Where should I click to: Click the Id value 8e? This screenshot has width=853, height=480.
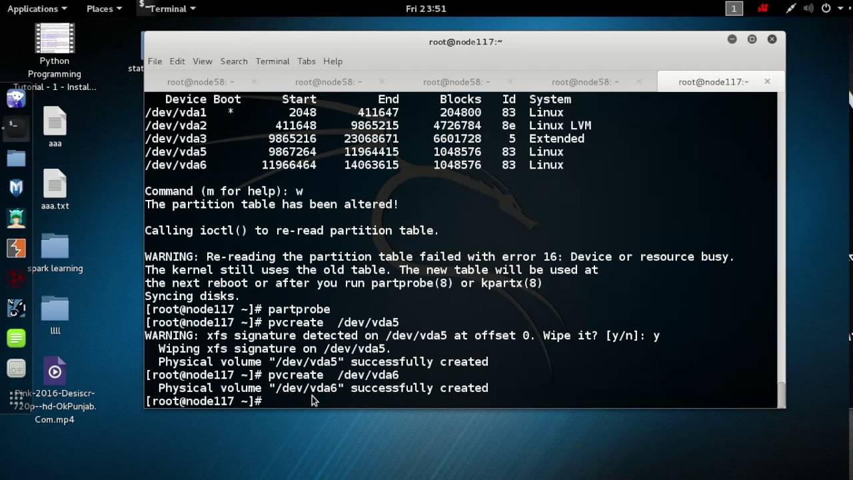pyautogui.click(x=508, y=125)
